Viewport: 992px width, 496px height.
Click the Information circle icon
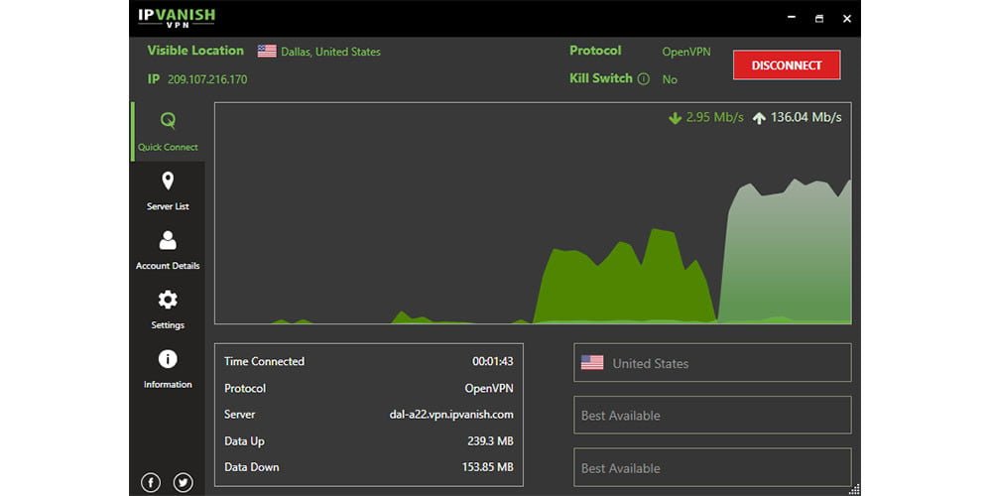168,359
